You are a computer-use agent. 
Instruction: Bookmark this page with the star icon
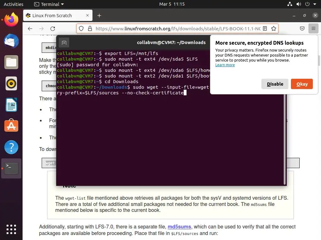click(x=274, y=28)
